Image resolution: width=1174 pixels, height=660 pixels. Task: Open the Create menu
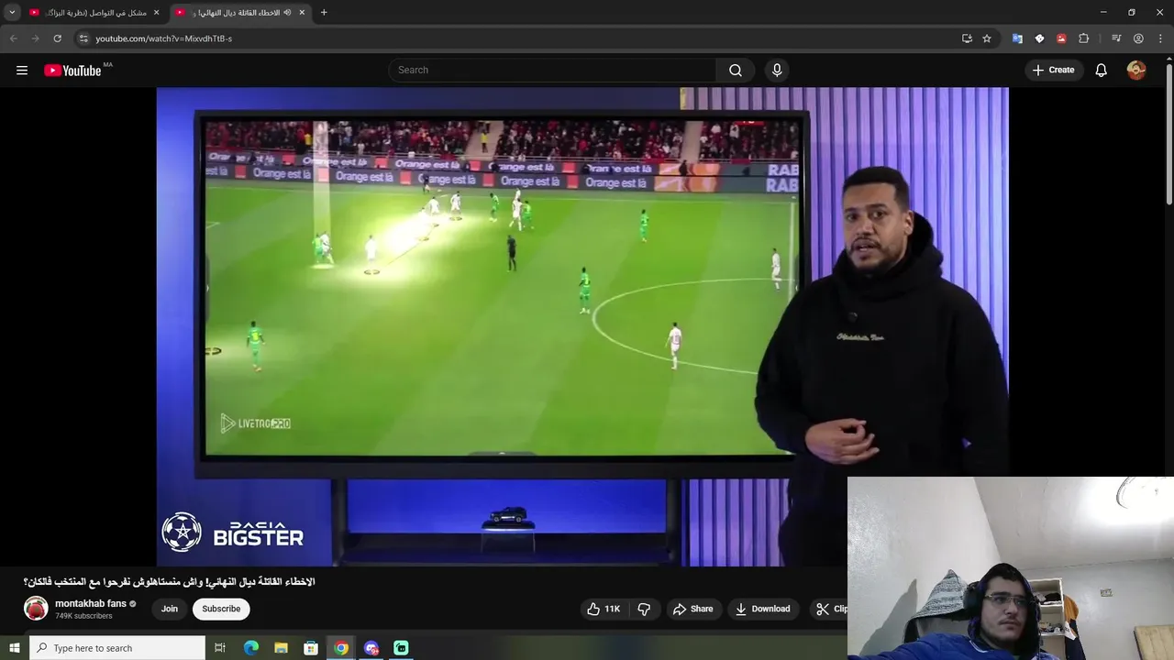click(x=1054, y=70)
